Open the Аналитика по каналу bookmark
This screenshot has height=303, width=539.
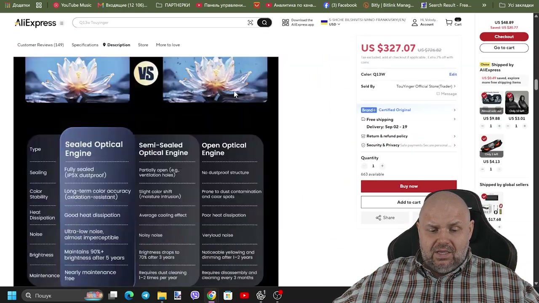pyautogui.click(x=290, y=5)
